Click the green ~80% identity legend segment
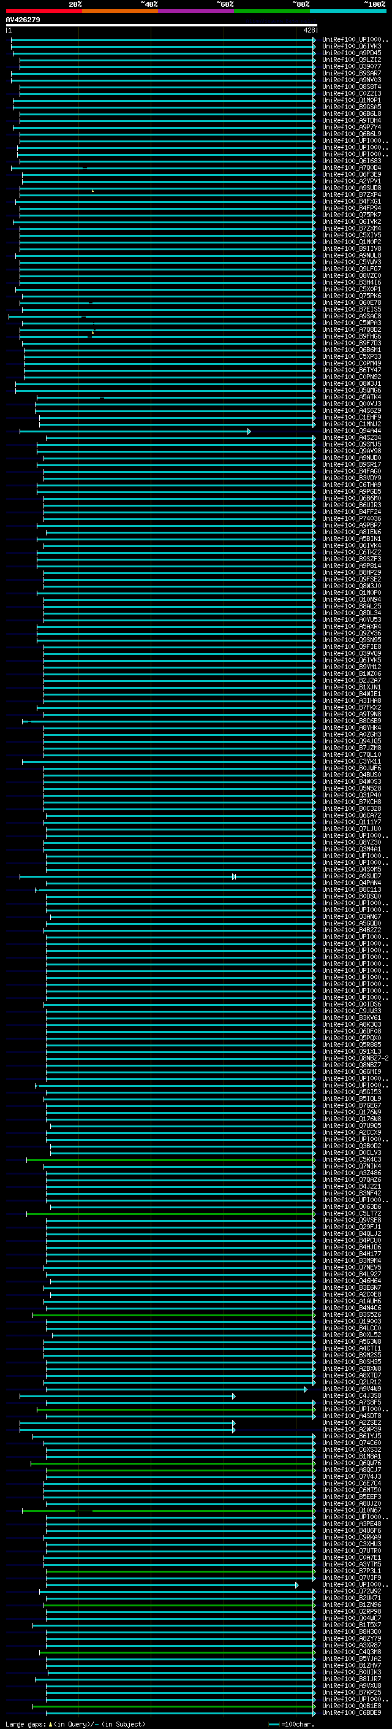Viewport: 392px width, 1729px height. (272, 12)
